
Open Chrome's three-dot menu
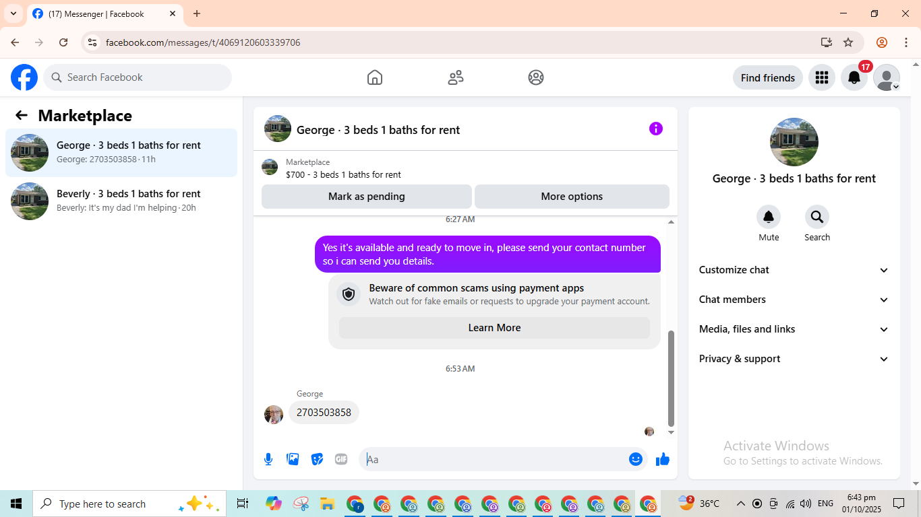(906, 42)
